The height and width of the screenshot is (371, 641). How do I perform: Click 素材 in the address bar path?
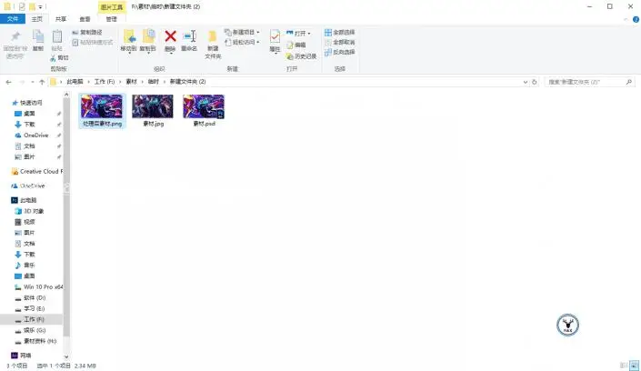coord(131,82)
